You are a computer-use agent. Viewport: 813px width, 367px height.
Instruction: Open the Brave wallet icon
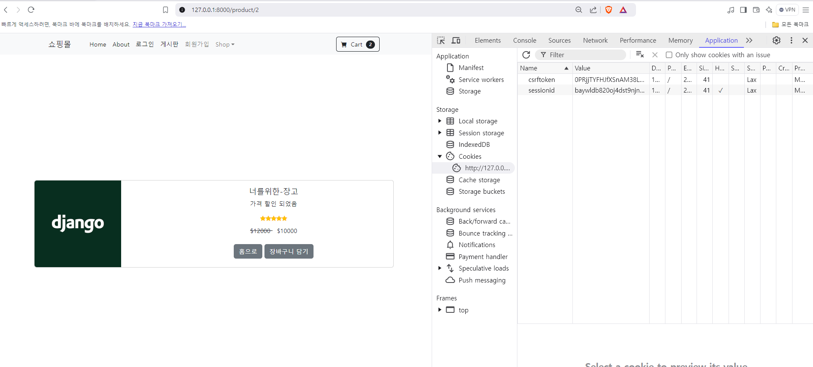click(756, 10)
